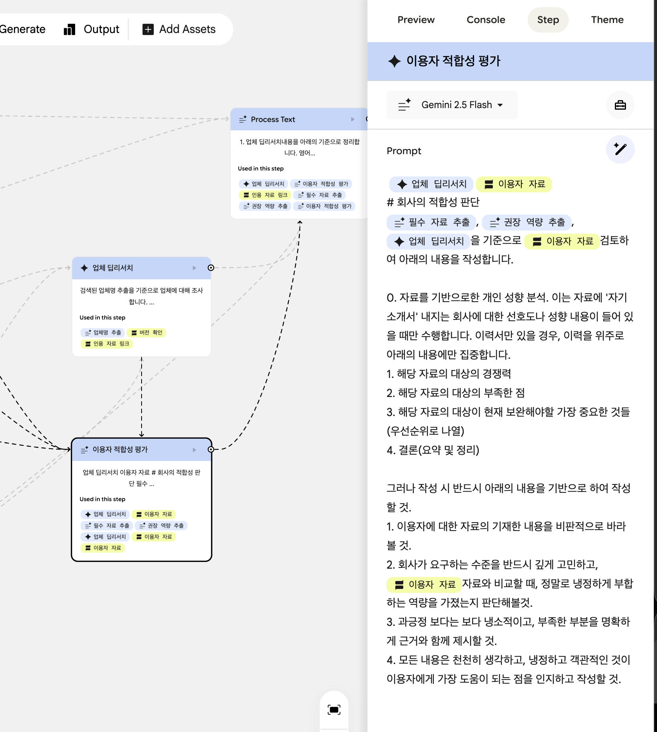Image resolution: width=657 pixels, height=732 pixels.
Task: Click the 권장 역량 추출 chip in prompt
Action: click(x=527, y=222)
